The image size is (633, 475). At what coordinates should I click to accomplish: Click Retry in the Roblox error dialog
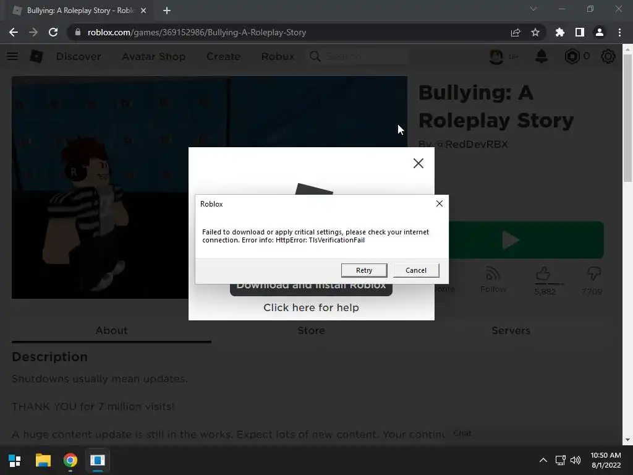point(363,270)
